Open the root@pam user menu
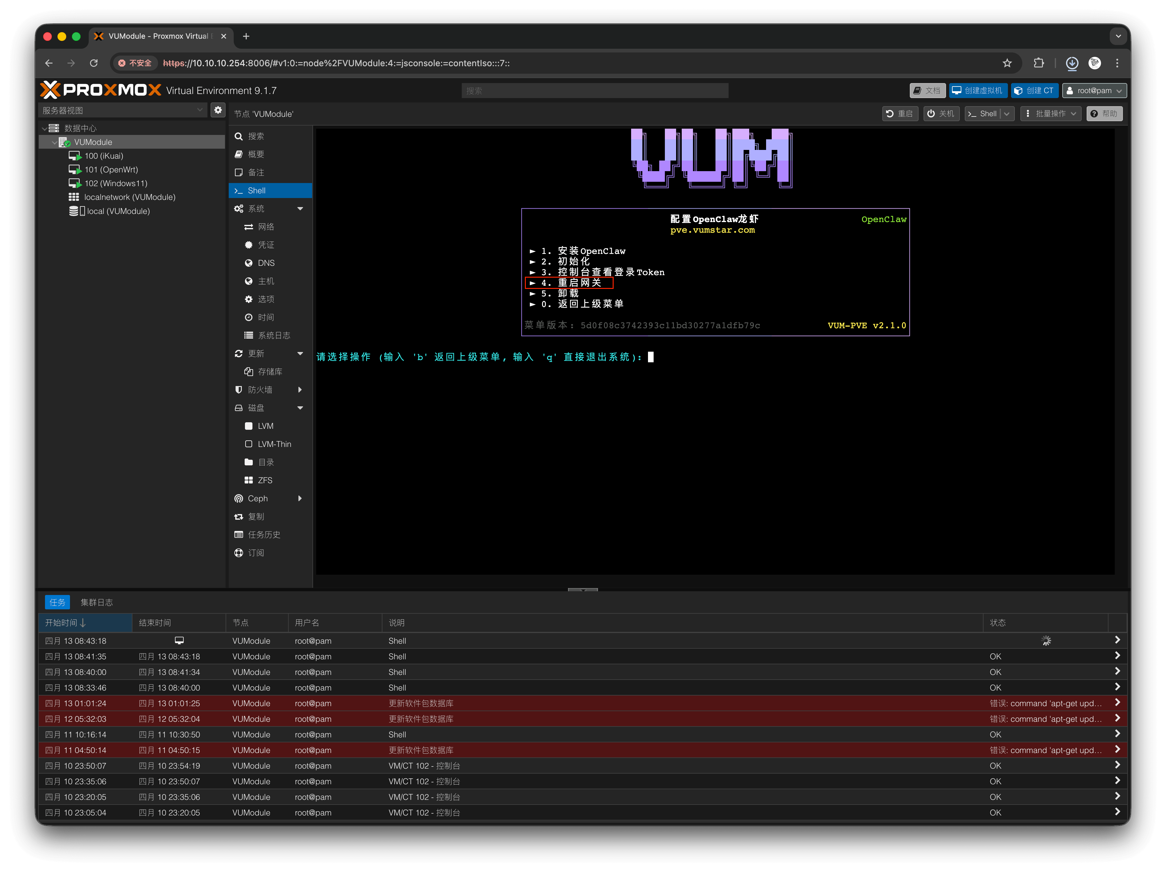Image resolution: width=1166 pixels, height=872 pixels. click(1094, 91)
